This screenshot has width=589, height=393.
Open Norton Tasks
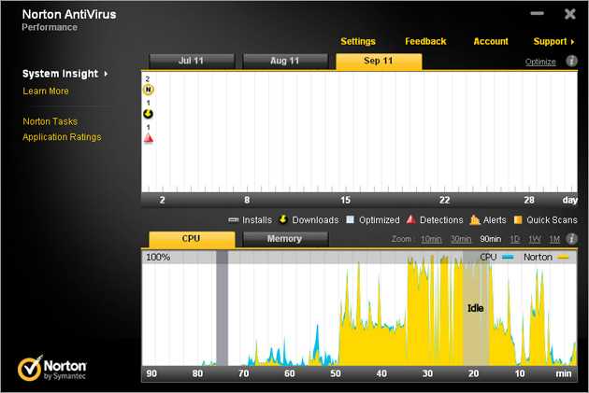pyautogui.click(x=50, y=121)
